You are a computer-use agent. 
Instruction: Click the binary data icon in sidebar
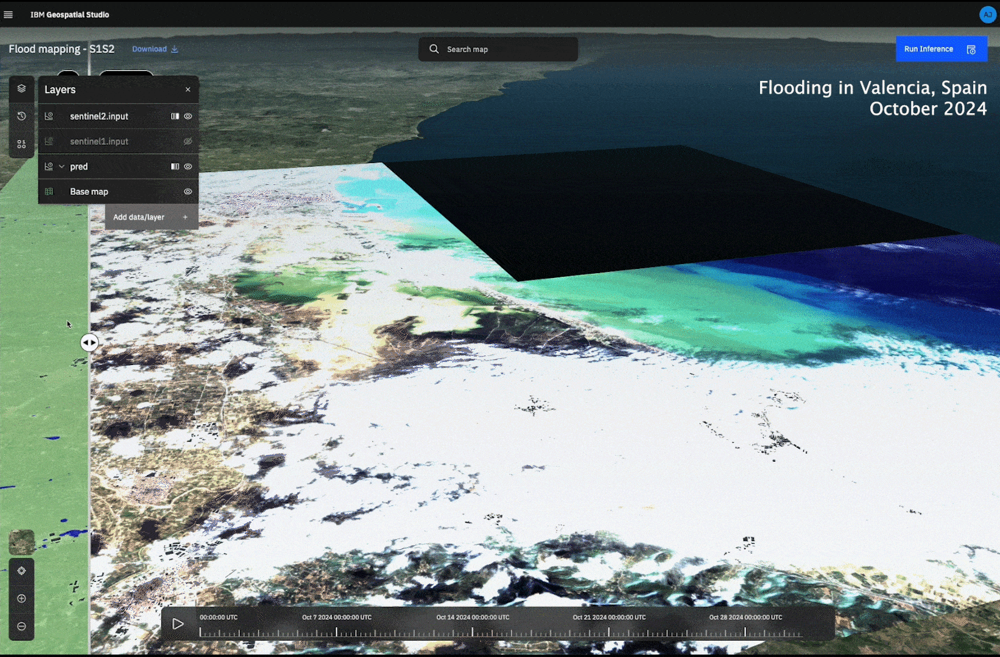pos(21,144)
